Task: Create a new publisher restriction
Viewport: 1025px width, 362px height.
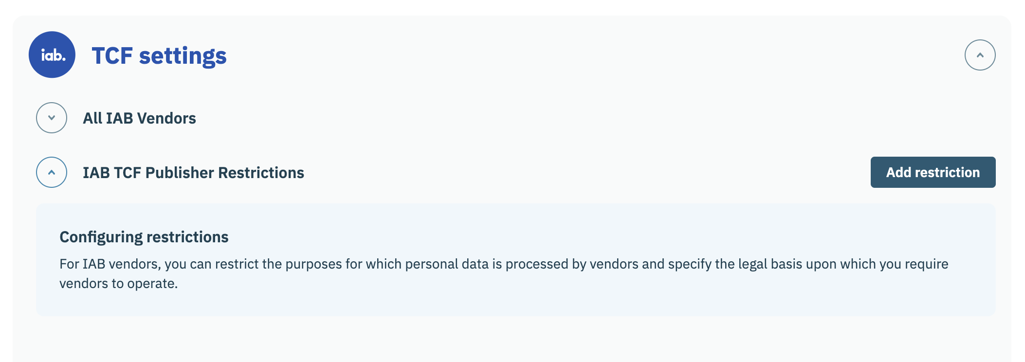Action: coord(933,172)
